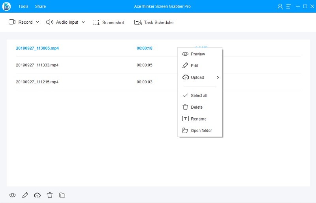Open the Share menu
This screenshot has height=203, width=316.
click(40, 6)
